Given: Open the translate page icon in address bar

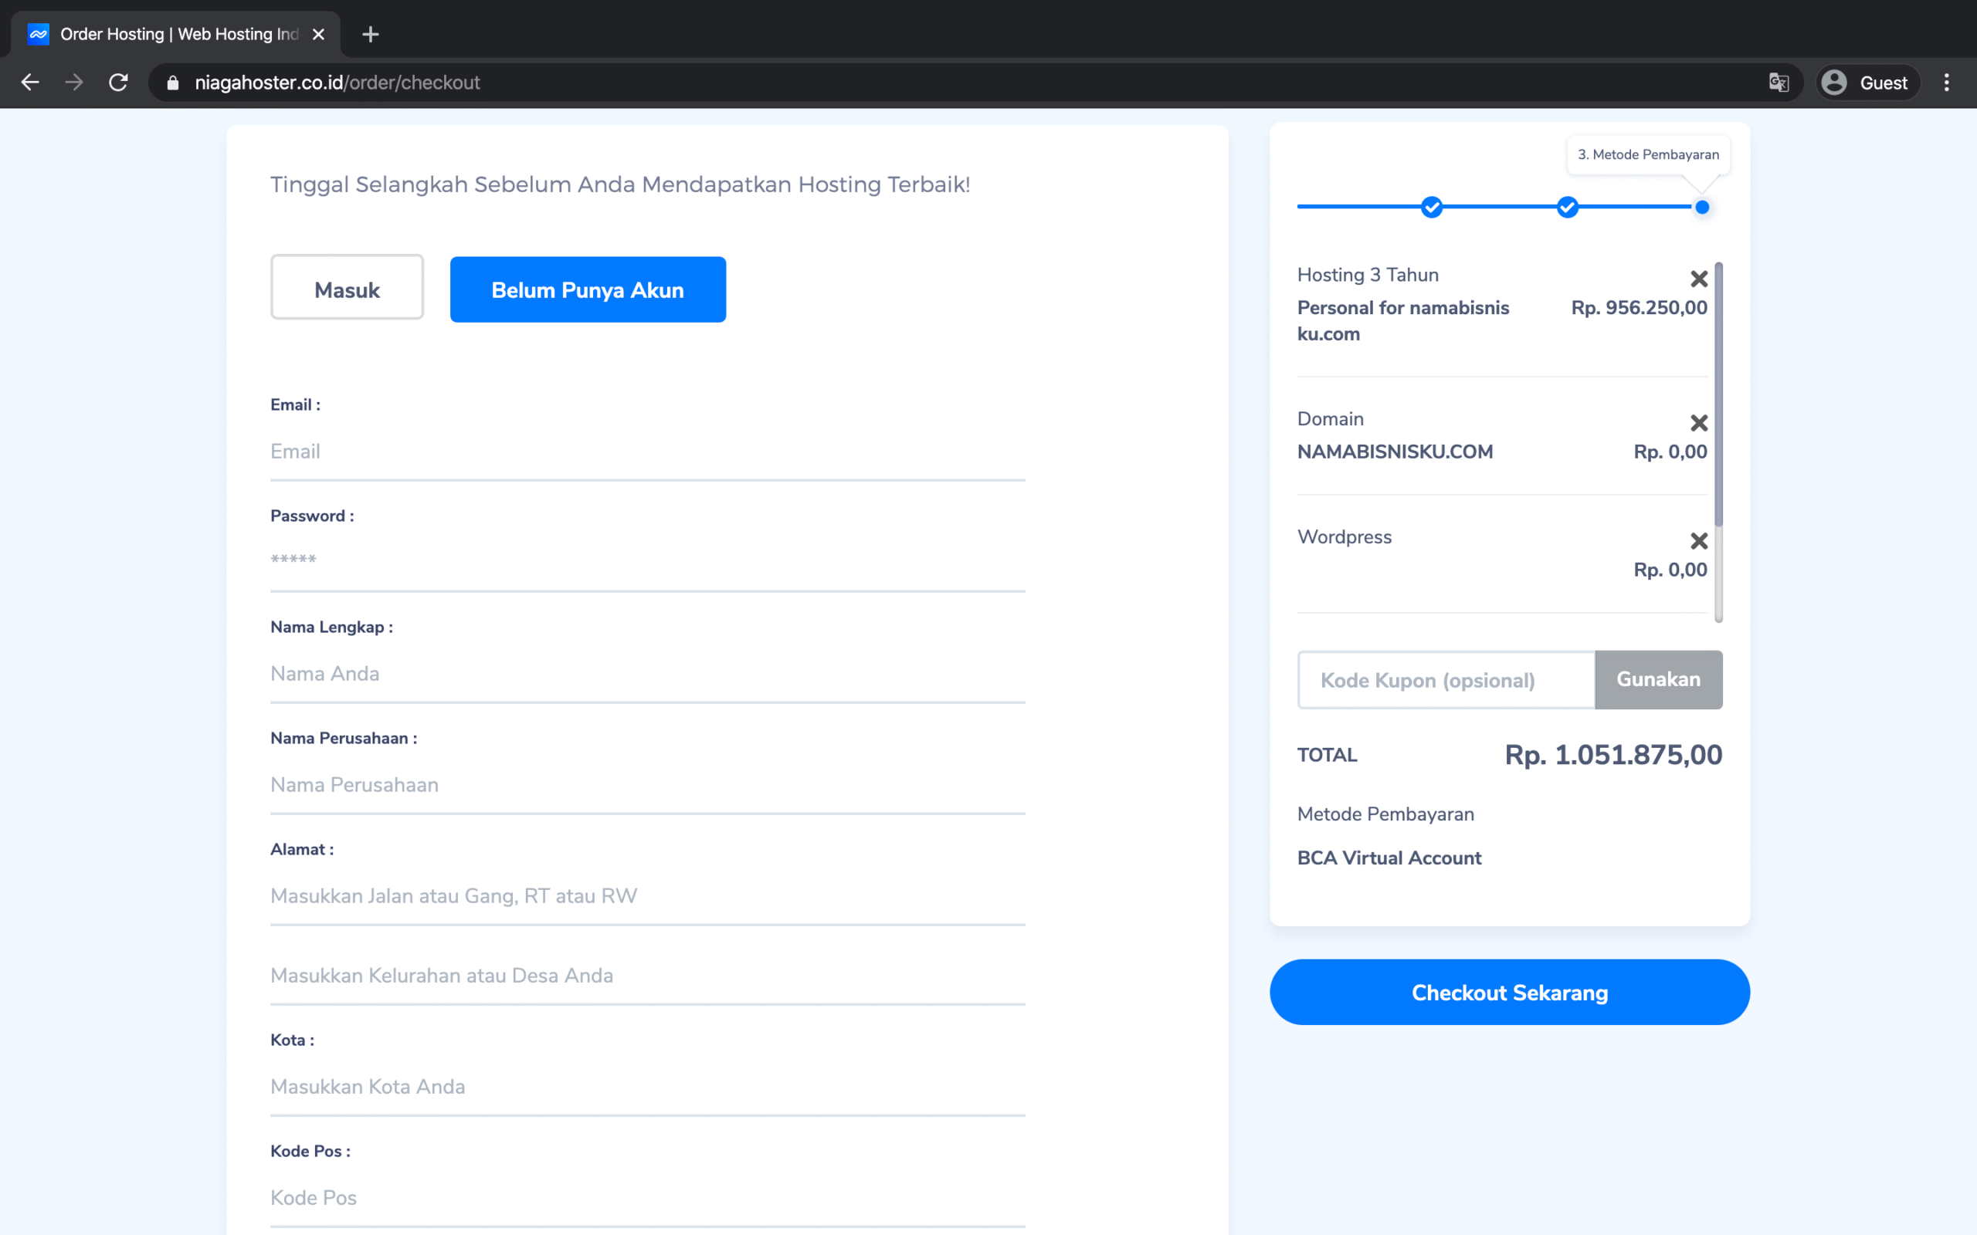Looking at the screenshot, I should tap(1779, 83).
